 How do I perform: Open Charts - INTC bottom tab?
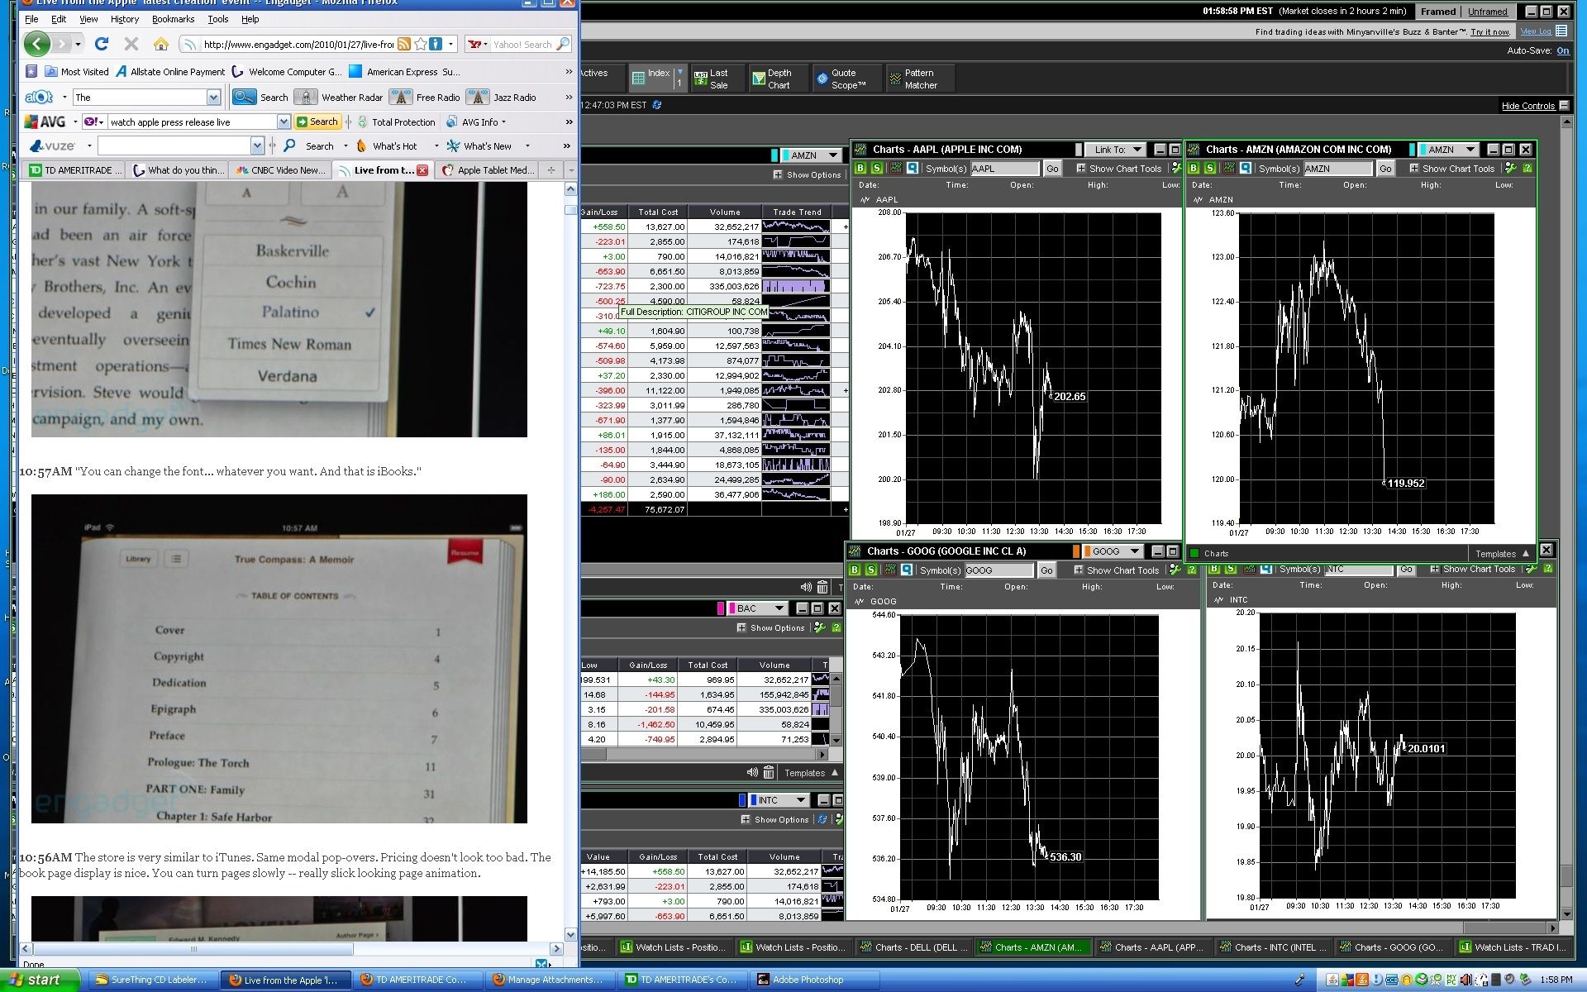[x=1273, y=947]
